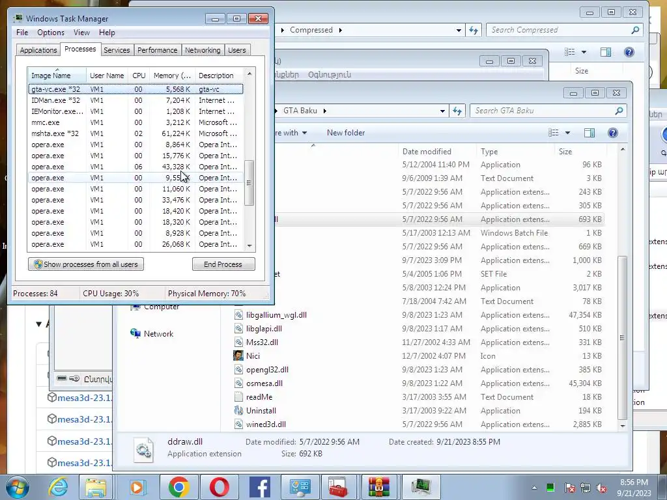Click Search GTA Baku input field
Viewport: 667px width, 500px height.
pyautogui.click(x=543, y=111)
